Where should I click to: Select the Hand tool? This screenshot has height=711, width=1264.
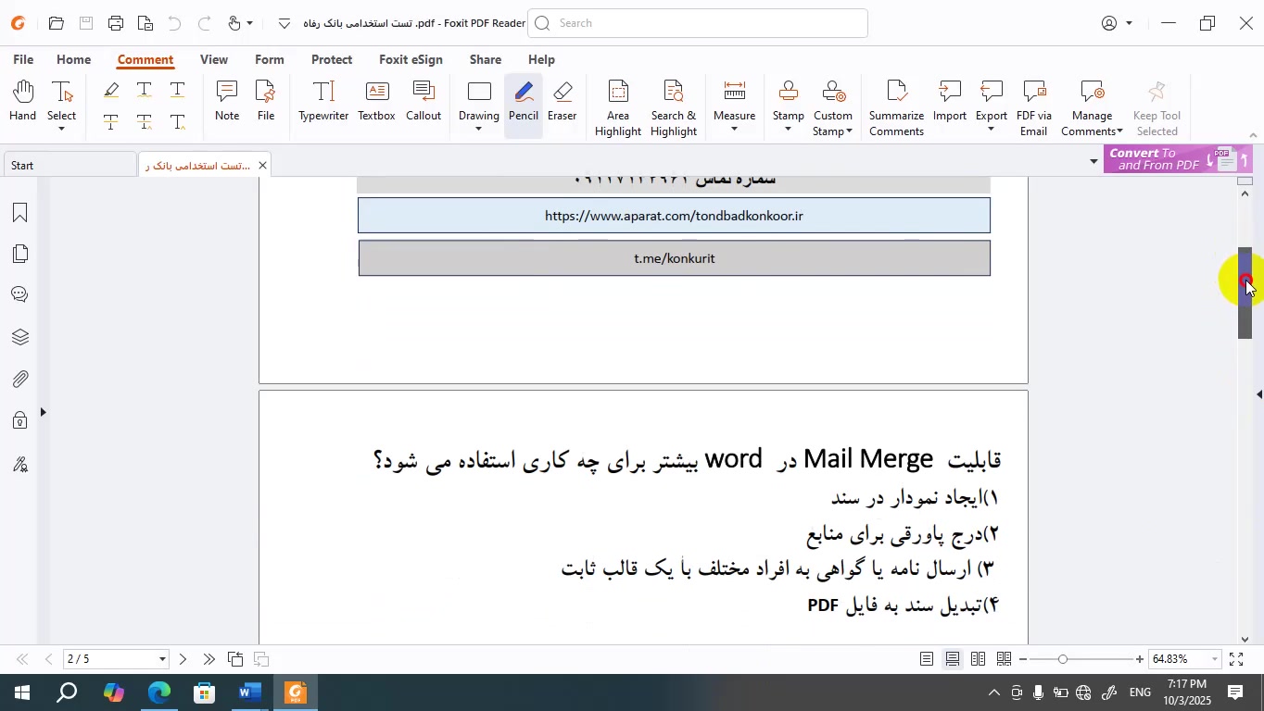22,101
